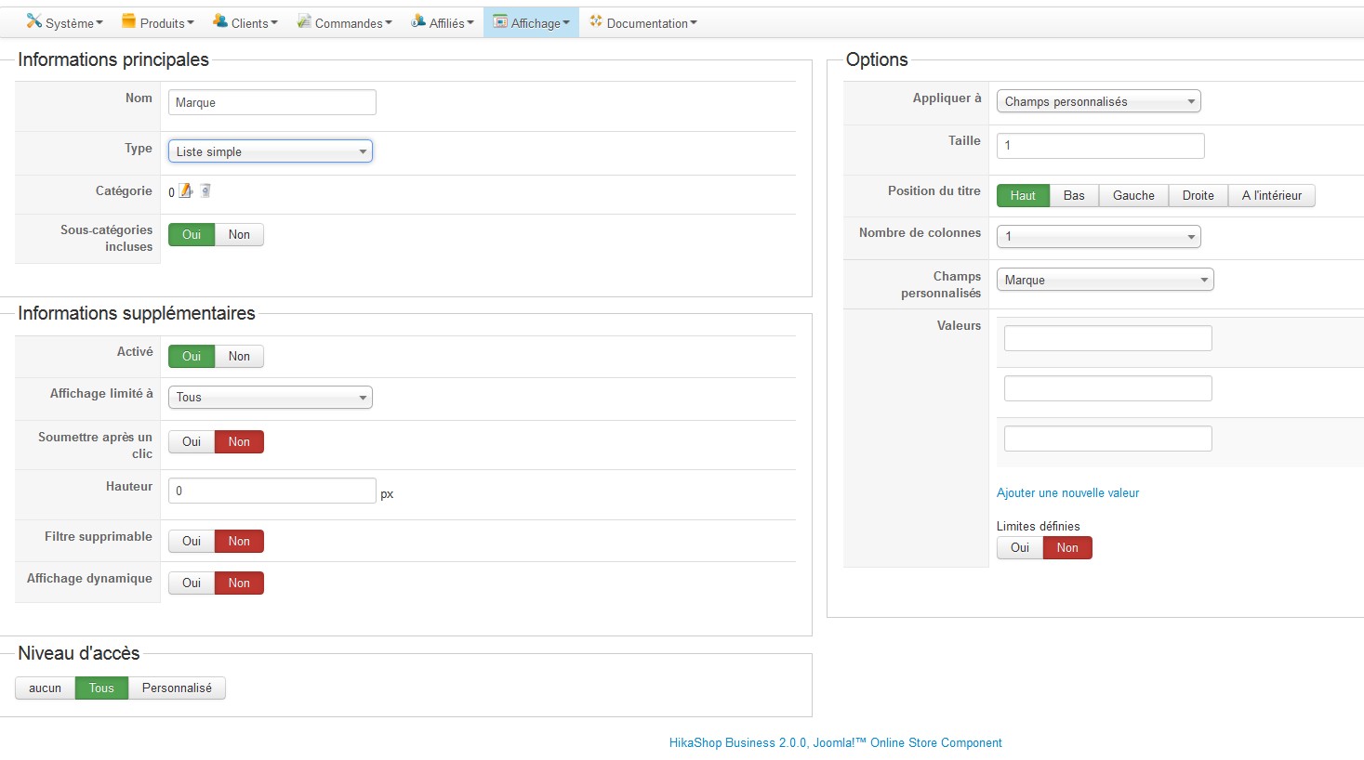Enable Affichage dynamique with Oui
The image size is (1364, 760).
click(x=192, y=583)
